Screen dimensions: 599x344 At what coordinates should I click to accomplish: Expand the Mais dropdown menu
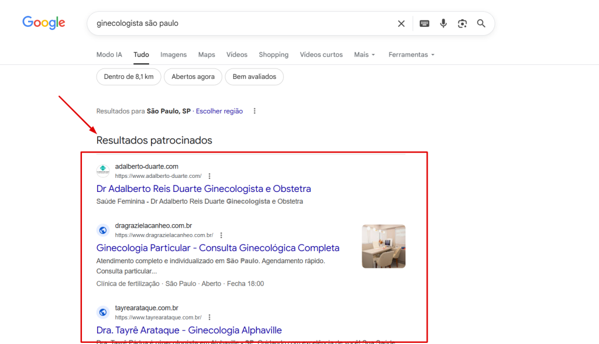click(364, 54)
